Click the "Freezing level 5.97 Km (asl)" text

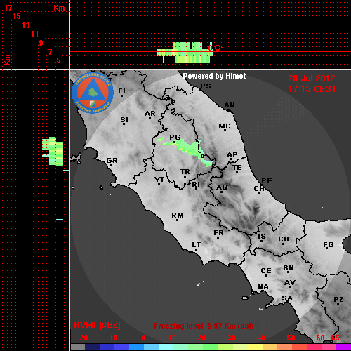point(204,326)
